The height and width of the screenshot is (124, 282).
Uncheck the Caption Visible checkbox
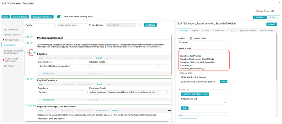tap(191, 38)
